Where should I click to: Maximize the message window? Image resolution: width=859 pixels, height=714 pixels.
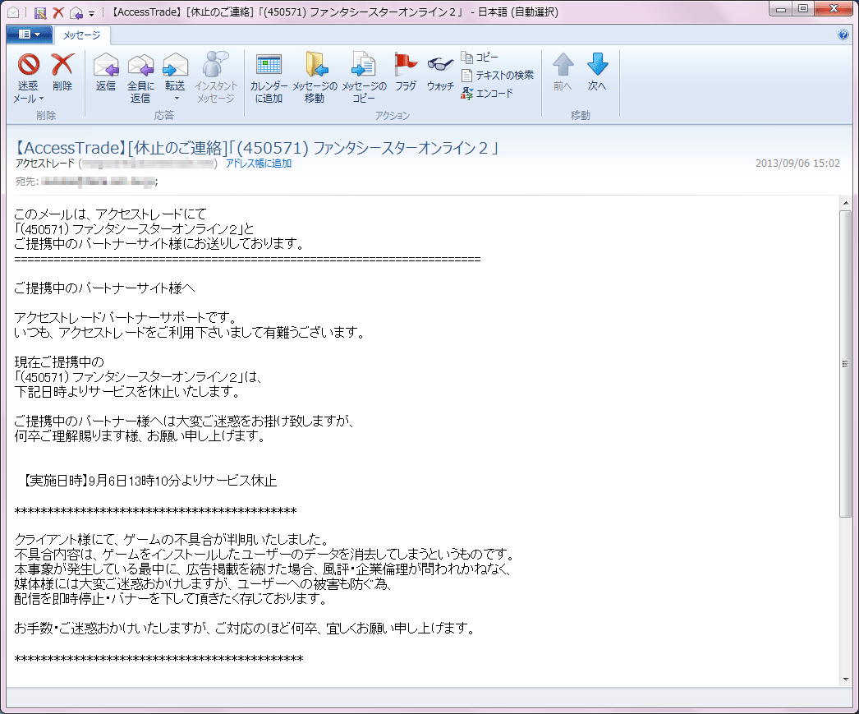802,9
